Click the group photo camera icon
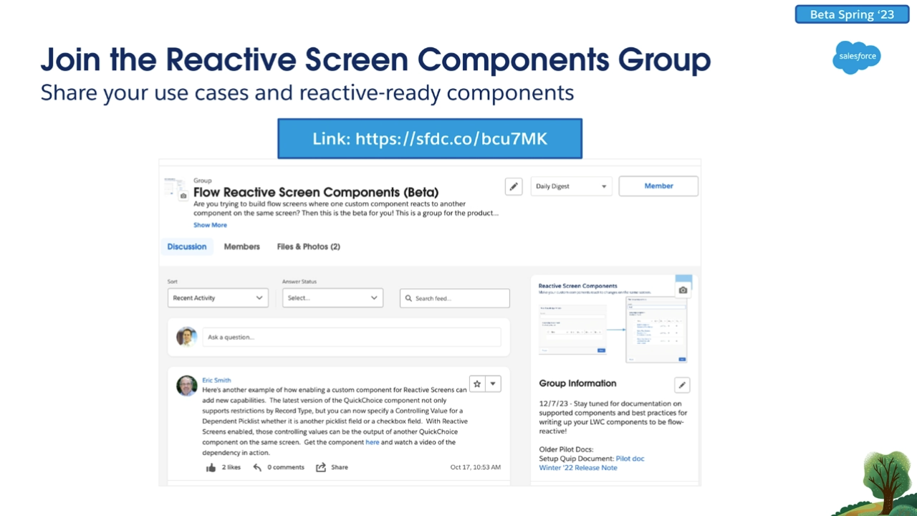Image resolution: width=917 pixels, height=516 pixels. click(x=183, y=196)
